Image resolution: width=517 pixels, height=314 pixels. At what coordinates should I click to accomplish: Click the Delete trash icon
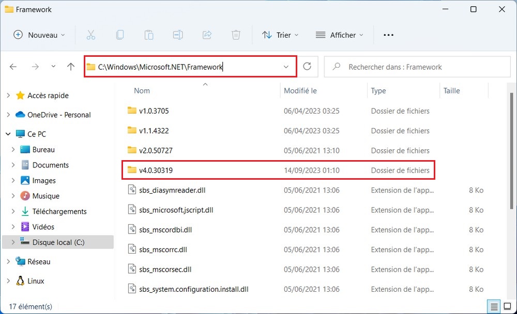pos(236,35)
